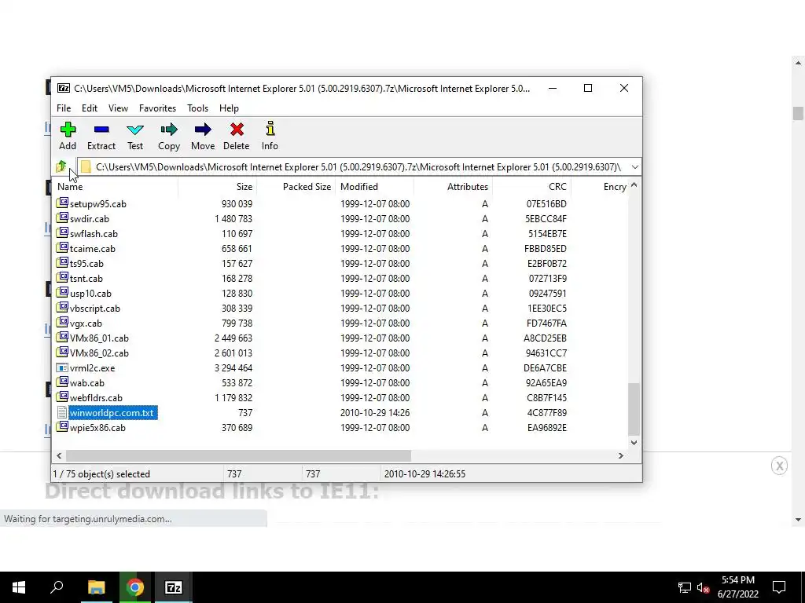This screenshot has height=603, width=805.
Task: Select wab.cab in file list
Action: [x=86, y=382]
